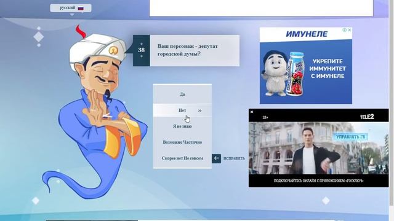Viewport: 394px width, 221px height.
Task: Click the question text about депутат городской думы
Action: (x=187, y=50)
